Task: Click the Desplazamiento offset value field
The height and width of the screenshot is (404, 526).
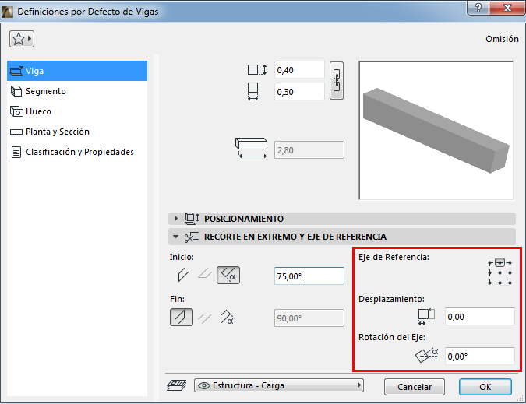Action: pyautogui.click(x=480, y=317)
